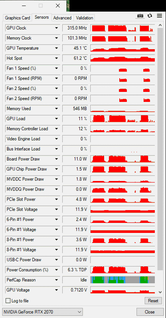This screenshot has height=318, width=166.
Task: Click the PerfCap Reason colored graph
Action: pos(123,280)
